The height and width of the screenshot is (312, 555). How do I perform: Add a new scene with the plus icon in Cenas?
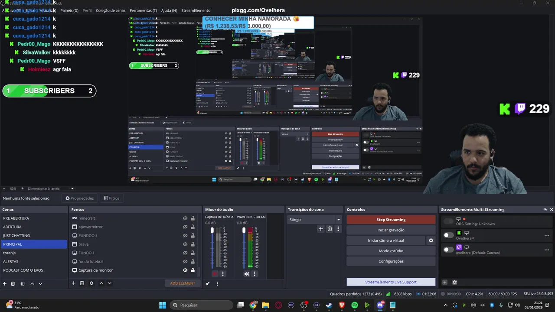[x=5, y=283]
